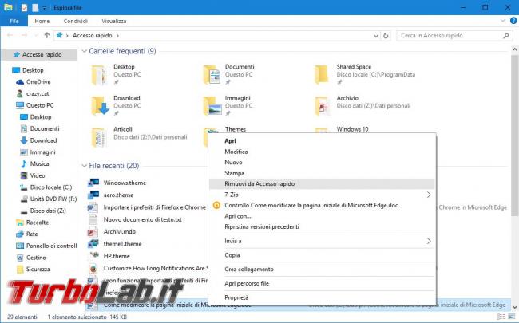Refresh the Accesso rapido view
The width and height of the screenshot is (519, 323).
click(386, 36)
